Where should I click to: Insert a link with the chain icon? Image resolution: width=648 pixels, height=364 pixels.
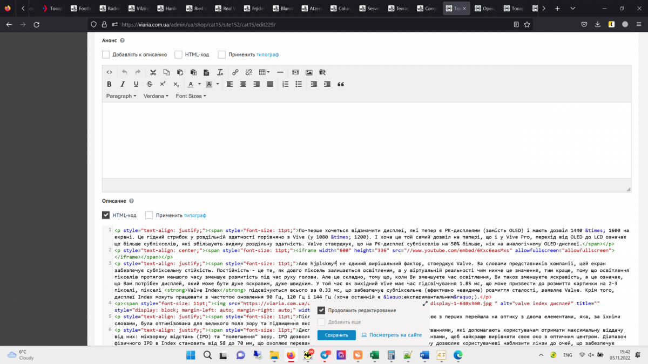pos(235,72)
